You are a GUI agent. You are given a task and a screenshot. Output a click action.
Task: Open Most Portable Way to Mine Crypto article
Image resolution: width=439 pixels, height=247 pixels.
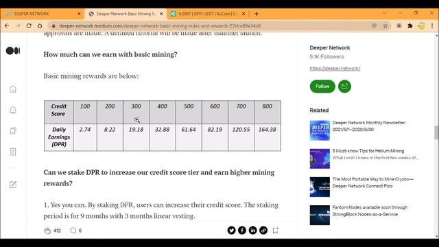pos(372,183)
